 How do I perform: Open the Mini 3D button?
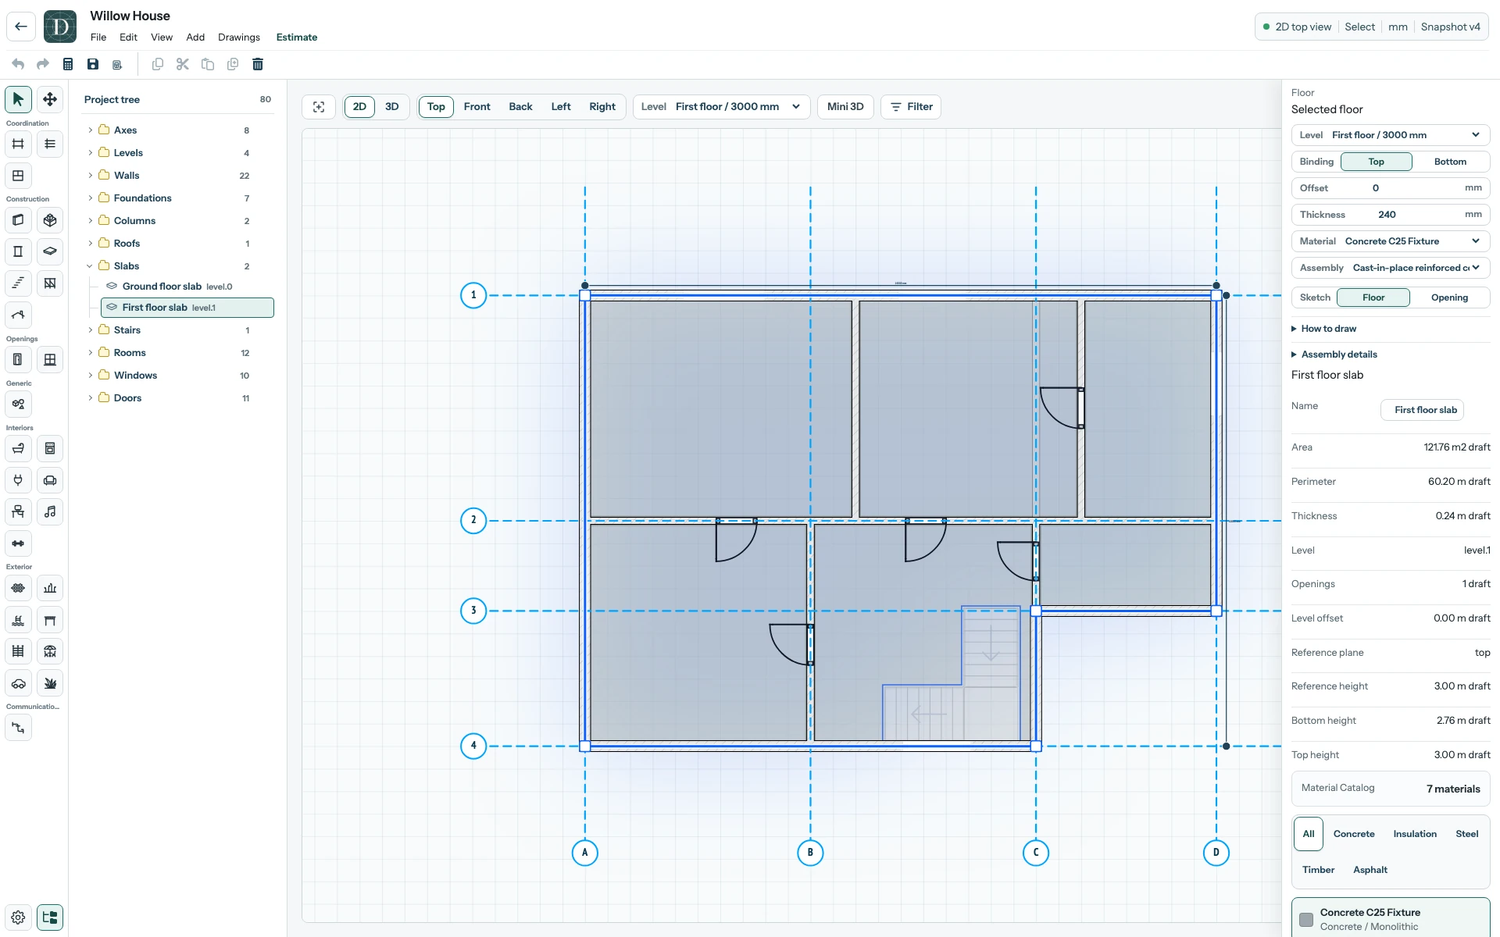click(845, 107)
